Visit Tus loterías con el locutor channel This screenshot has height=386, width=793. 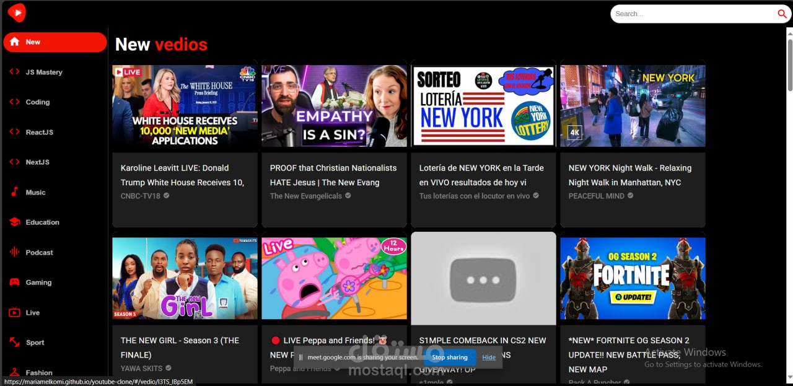pyautogui.click(x=475, y=196)
